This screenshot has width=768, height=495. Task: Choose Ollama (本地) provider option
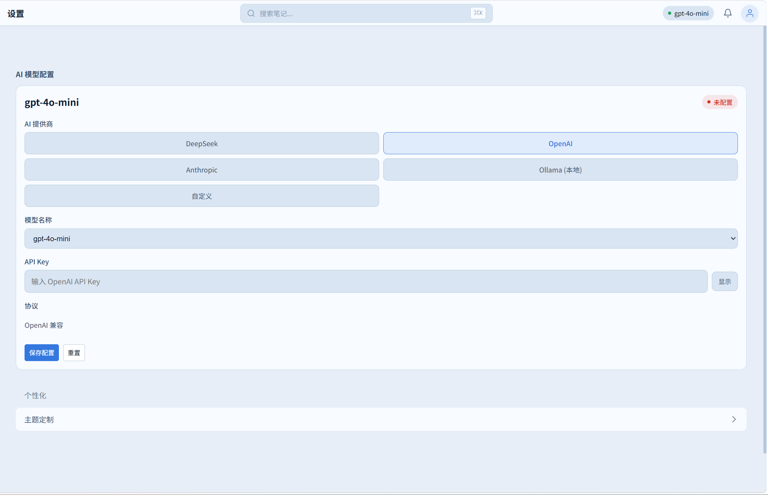point(560,170)
